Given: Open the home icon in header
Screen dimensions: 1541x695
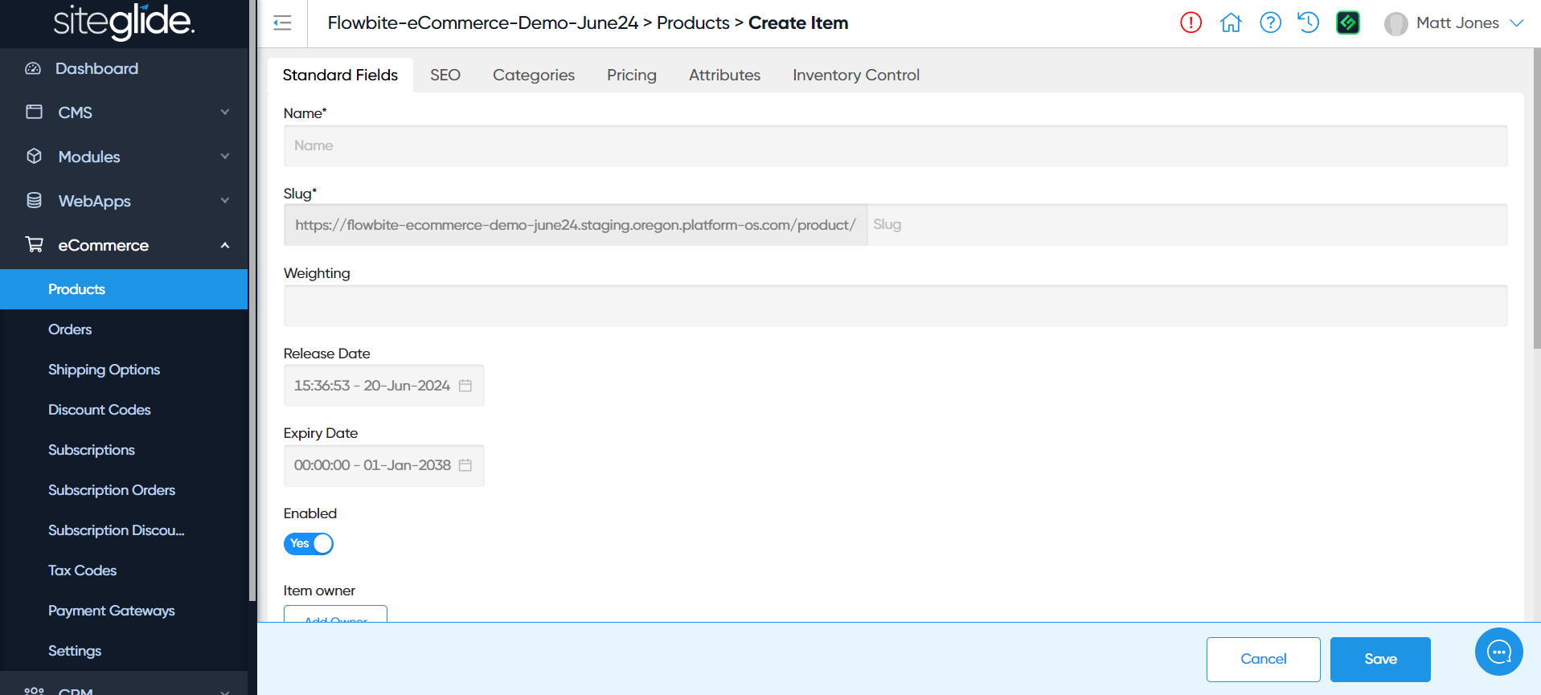Looking at the screenshot, I should (x=1231, y=22).
